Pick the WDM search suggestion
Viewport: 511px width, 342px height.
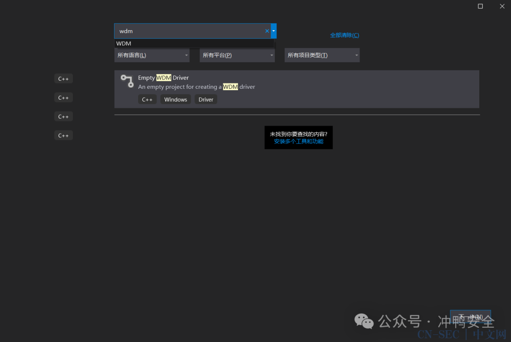click(194, 43)
